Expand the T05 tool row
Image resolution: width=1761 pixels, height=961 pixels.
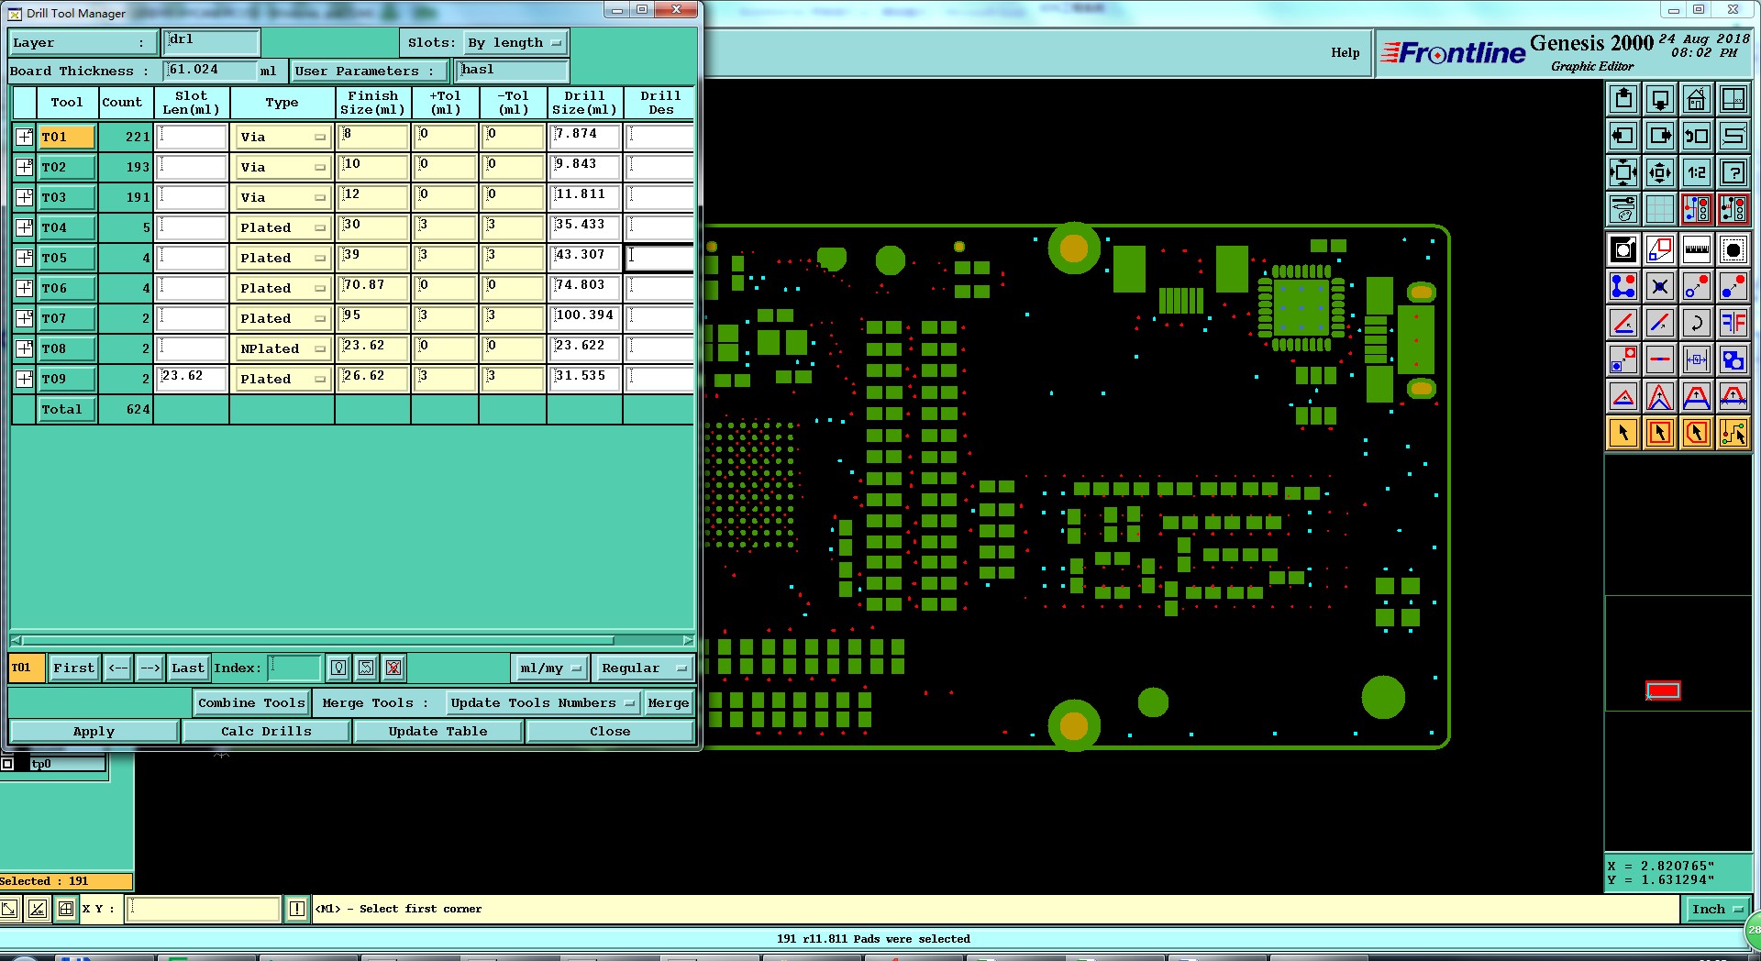tap(24, 258)
